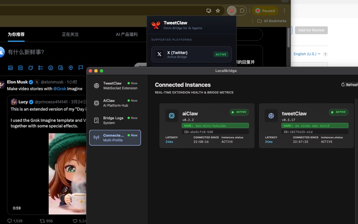Select TweetClaw WebSocket Extension in sidebar
Screen dimensions: 358x224
(115, 86)
